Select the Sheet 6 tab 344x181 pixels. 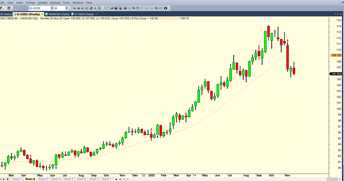81,179
